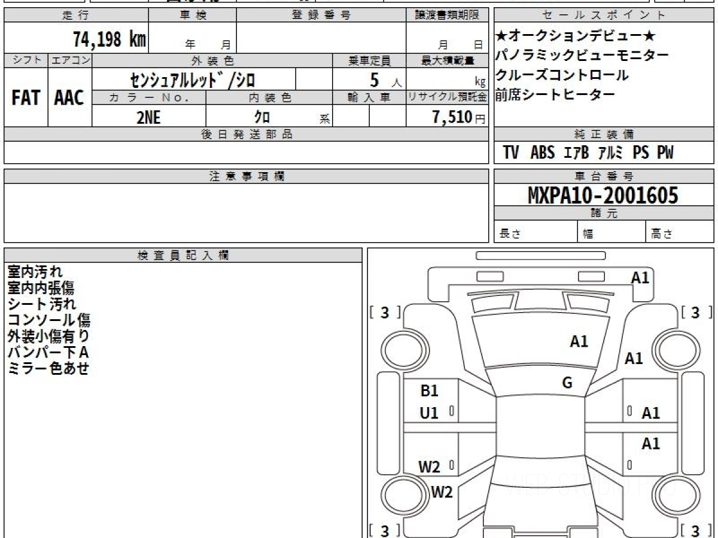Select the AAC air conditioner value
This screenshot has width=718, height=538.
click(69, 98)
